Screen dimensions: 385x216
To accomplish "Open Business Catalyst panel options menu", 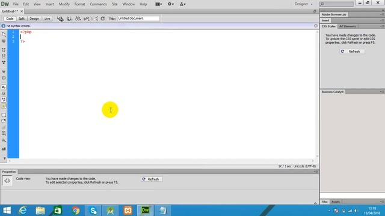I will click(x=382, y=92).
